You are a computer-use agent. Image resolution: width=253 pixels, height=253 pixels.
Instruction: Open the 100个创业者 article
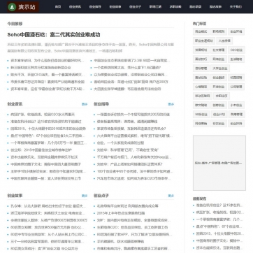(x=135, y=171)
